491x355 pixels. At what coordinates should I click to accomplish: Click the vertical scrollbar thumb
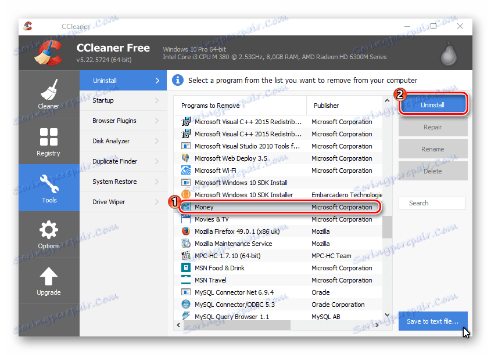click(x=387, y=227)
